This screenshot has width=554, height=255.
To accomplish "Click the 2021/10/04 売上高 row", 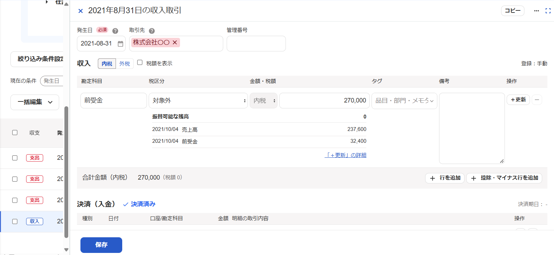I will (259, 129).
